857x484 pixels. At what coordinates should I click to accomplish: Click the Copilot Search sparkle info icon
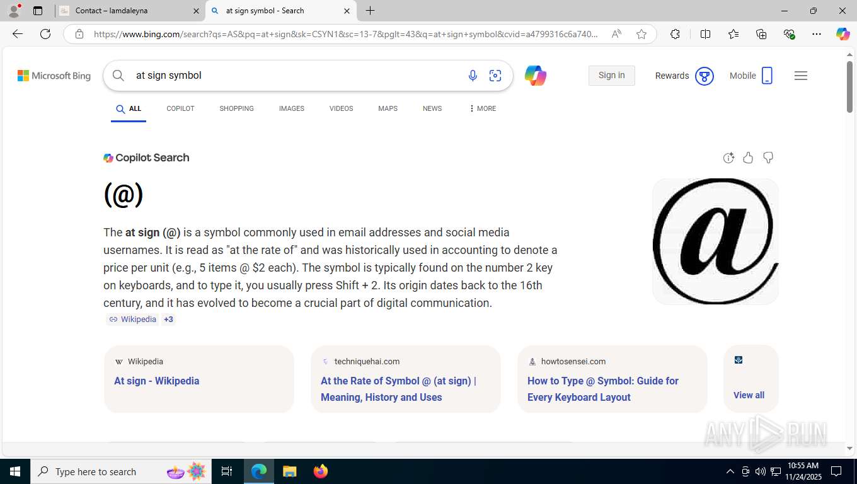point(728,158)
